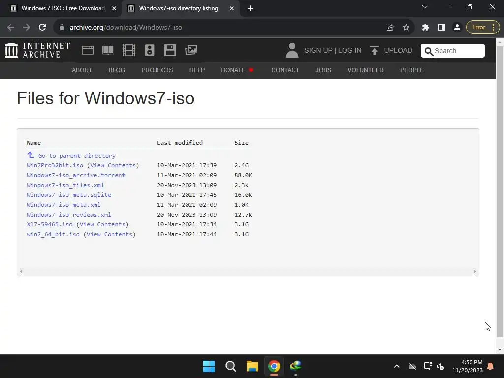Open the VOLUNTEER menu item
Image resolution: width=504 pixels, height=378 pixels.
click(x=366, y=70)
